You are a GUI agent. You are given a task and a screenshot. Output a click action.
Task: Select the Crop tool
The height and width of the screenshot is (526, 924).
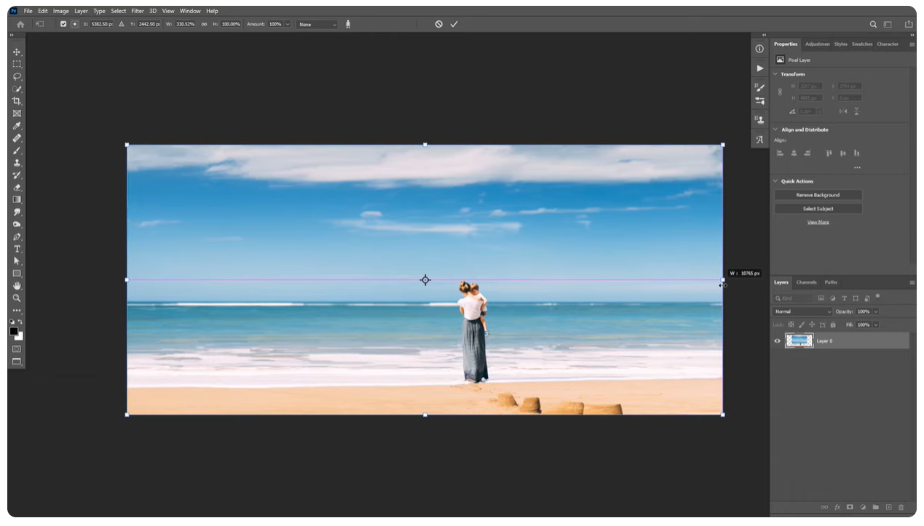tap(17, 101)
